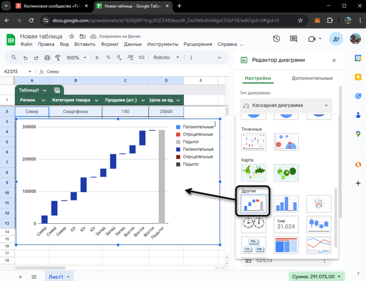Open Contacts side panel
This screenshot has width=366, height=281.
pyautogui.click(x=358, y=115)
